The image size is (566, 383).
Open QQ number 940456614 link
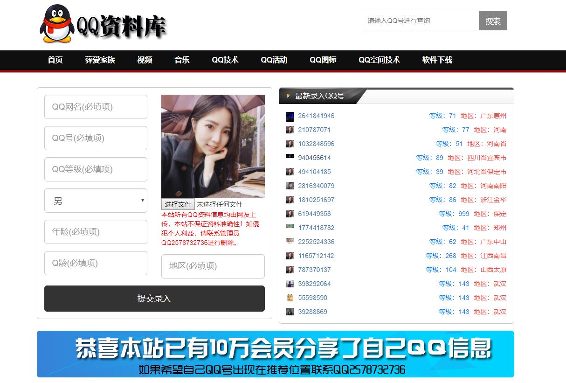coord(314,158)
